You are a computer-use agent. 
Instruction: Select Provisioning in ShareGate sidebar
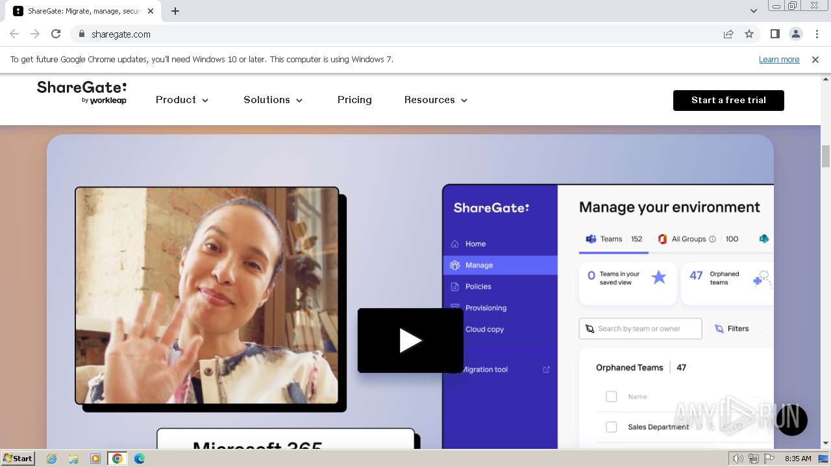pos(486,308)
